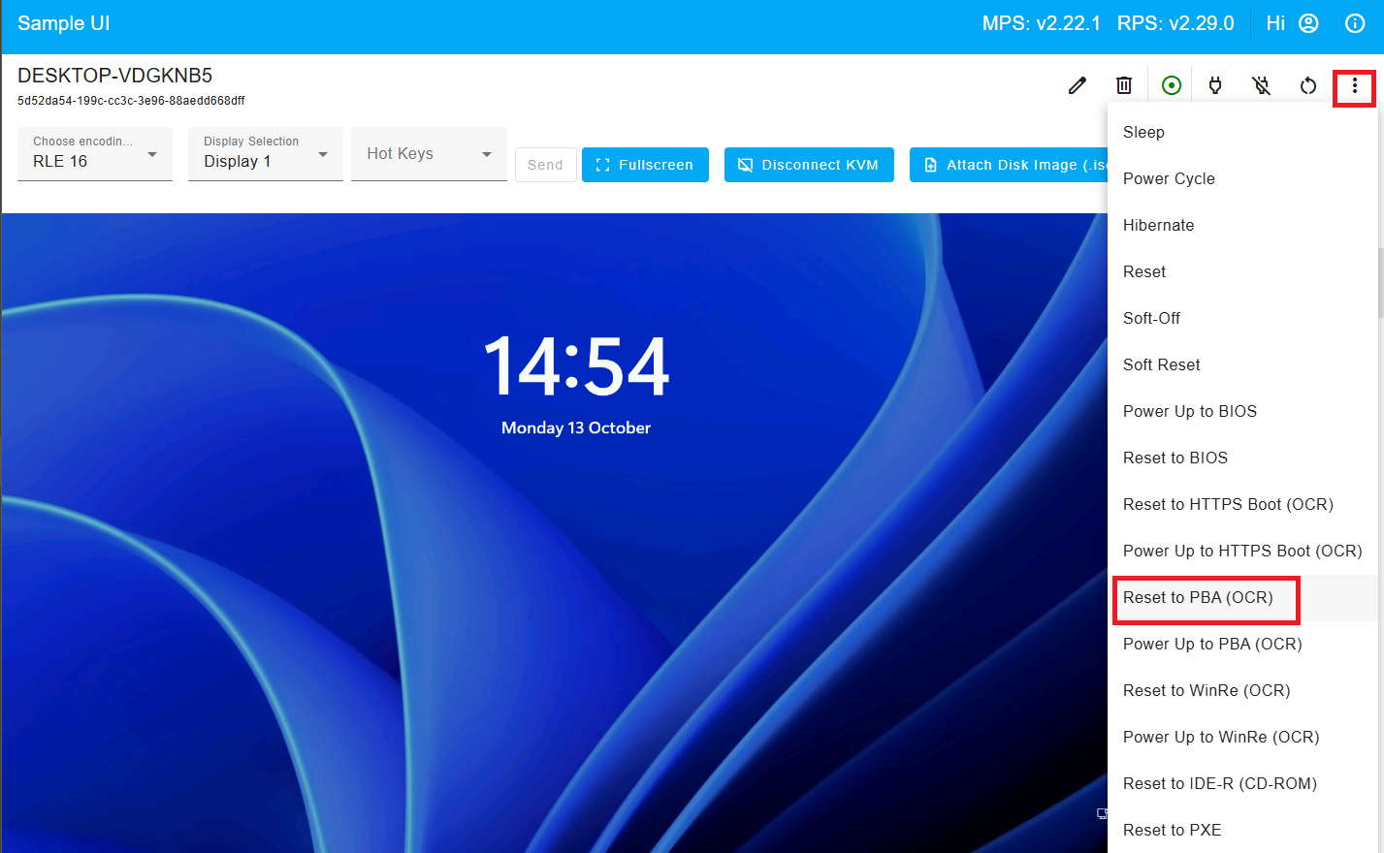Click the pencil edit device icon
Viewport: 1384px width, 853px height.
pos(1077,85)
